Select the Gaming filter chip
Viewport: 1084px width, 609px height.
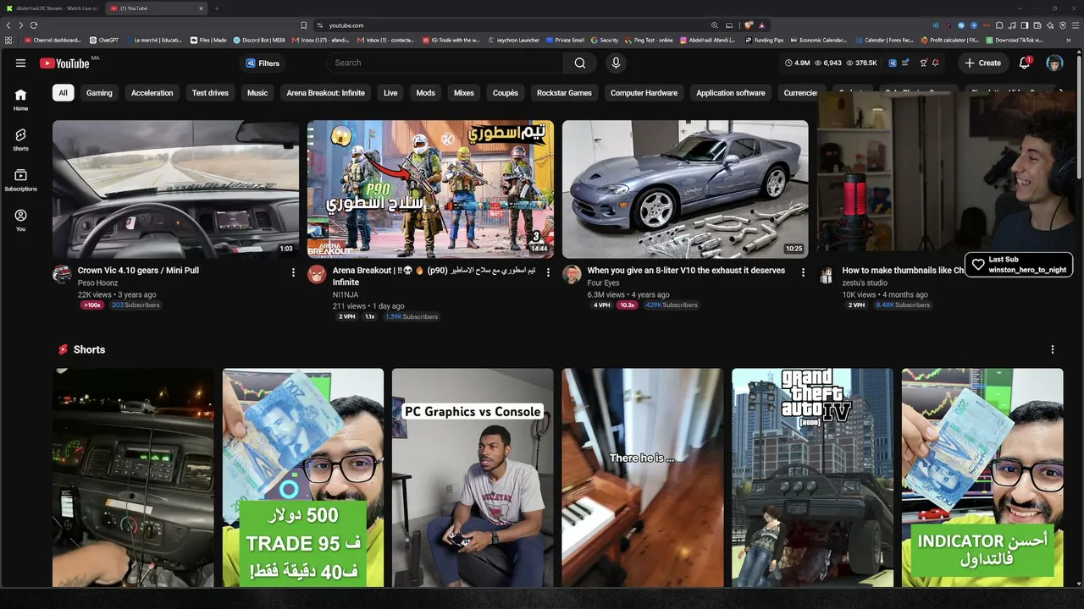(99, 93)
